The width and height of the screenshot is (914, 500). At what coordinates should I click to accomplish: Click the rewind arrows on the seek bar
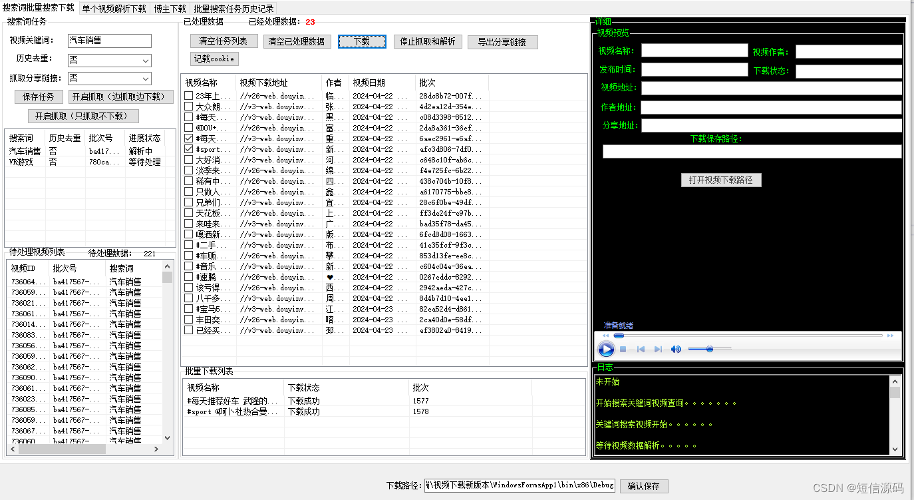click(x=605, y=336)
